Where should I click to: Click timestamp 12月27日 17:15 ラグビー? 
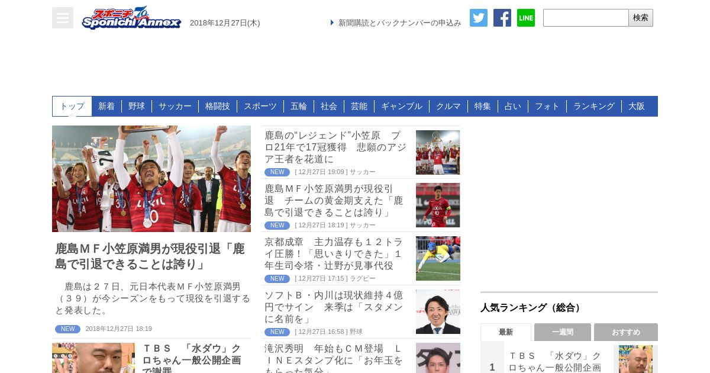pyautogui.click(x=335, y=279)
